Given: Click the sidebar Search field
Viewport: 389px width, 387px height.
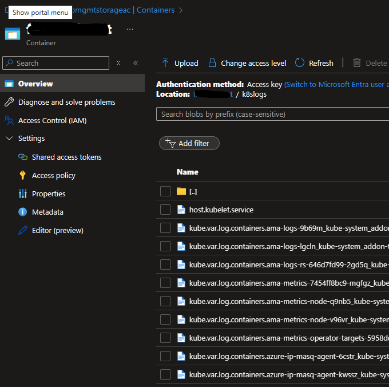Looking at the screenshot, I should point(55,63).
